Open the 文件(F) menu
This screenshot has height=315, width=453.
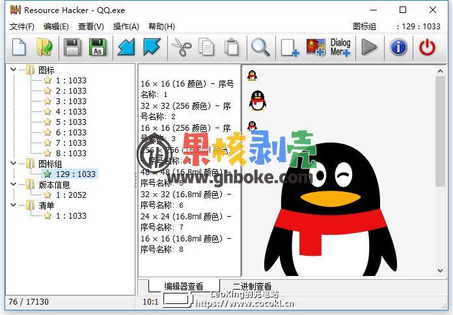click(22, 27)
